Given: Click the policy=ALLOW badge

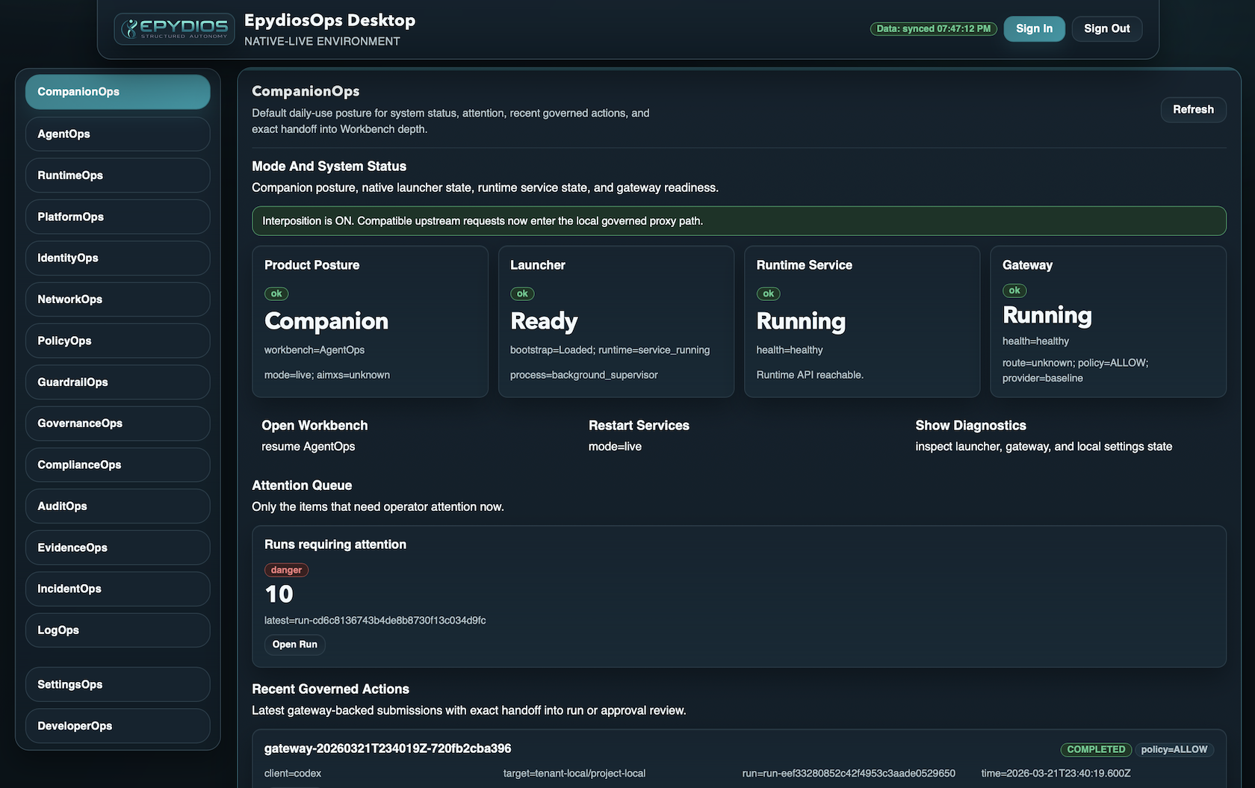Looking at the screenshot, I should 1174,749.
